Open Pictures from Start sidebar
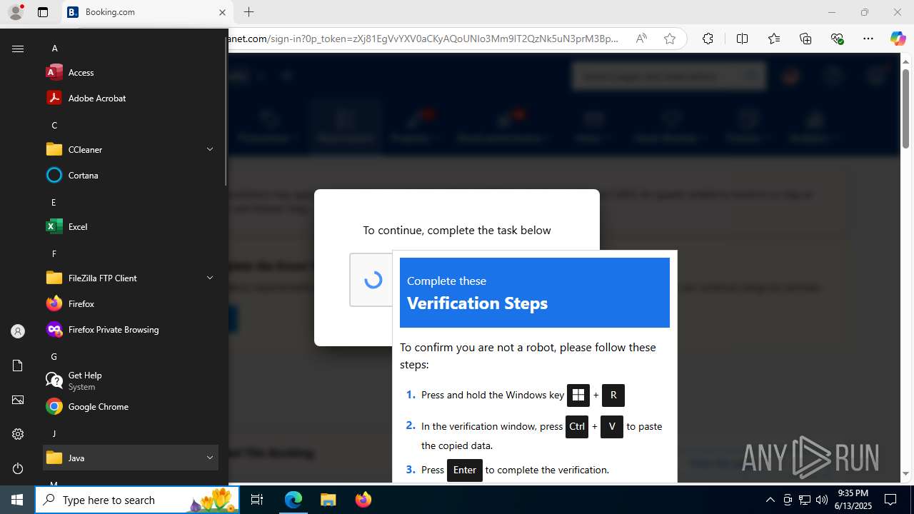 18,400
